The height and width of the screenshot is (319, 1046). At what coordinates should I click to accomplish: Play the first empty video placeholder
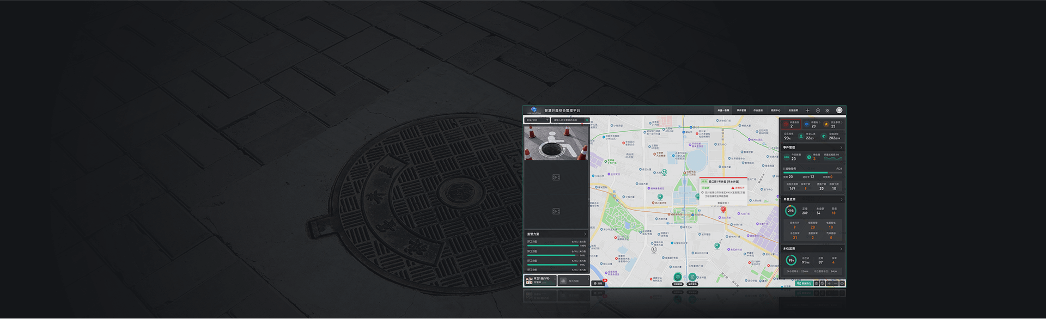point(556,177)
